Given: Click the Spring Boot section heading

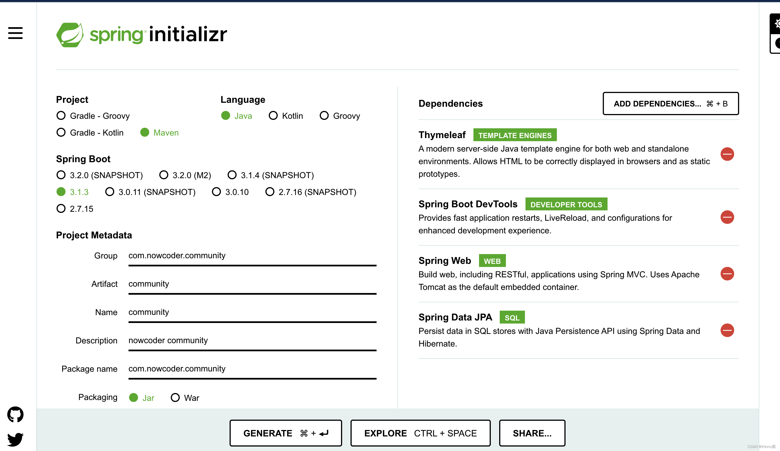Looking at the screenshot, I should [83, 159].
